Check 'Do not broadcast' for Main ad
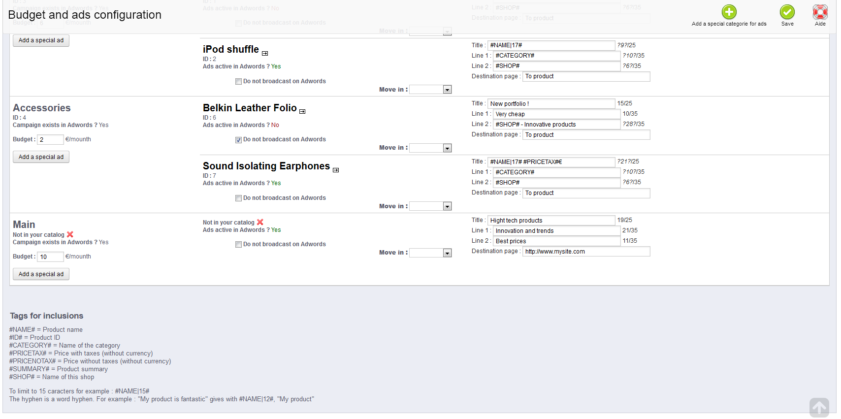The height and width of the screenshot is (419, 841). [x=238, y=245]
